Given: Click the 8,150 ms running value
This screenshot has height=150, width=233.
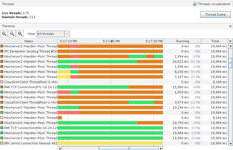Looking at the screenshot, I should tap(181, 72).
